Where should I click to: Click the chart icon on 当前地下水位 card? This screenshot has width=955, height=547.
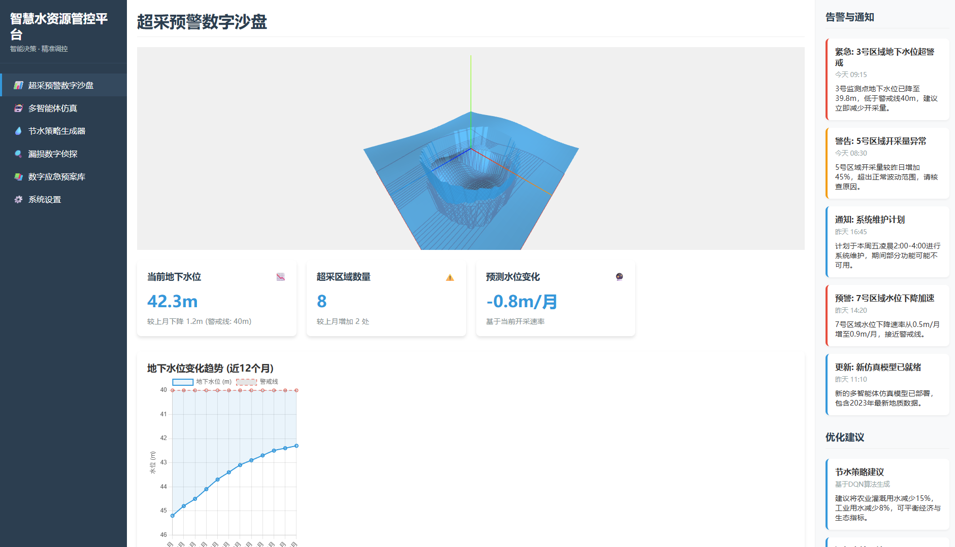tap(280, 277)
